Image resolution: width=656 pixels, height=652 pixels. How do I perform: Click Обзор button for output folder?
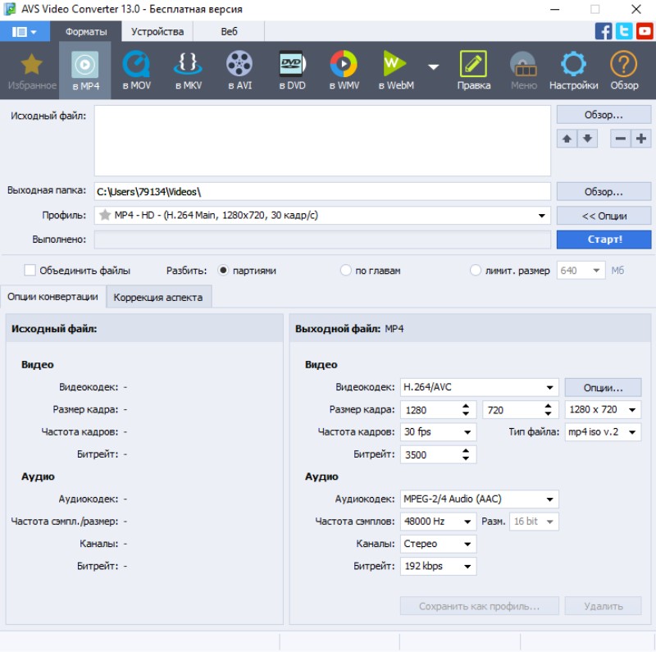click(x=604, y=192)
